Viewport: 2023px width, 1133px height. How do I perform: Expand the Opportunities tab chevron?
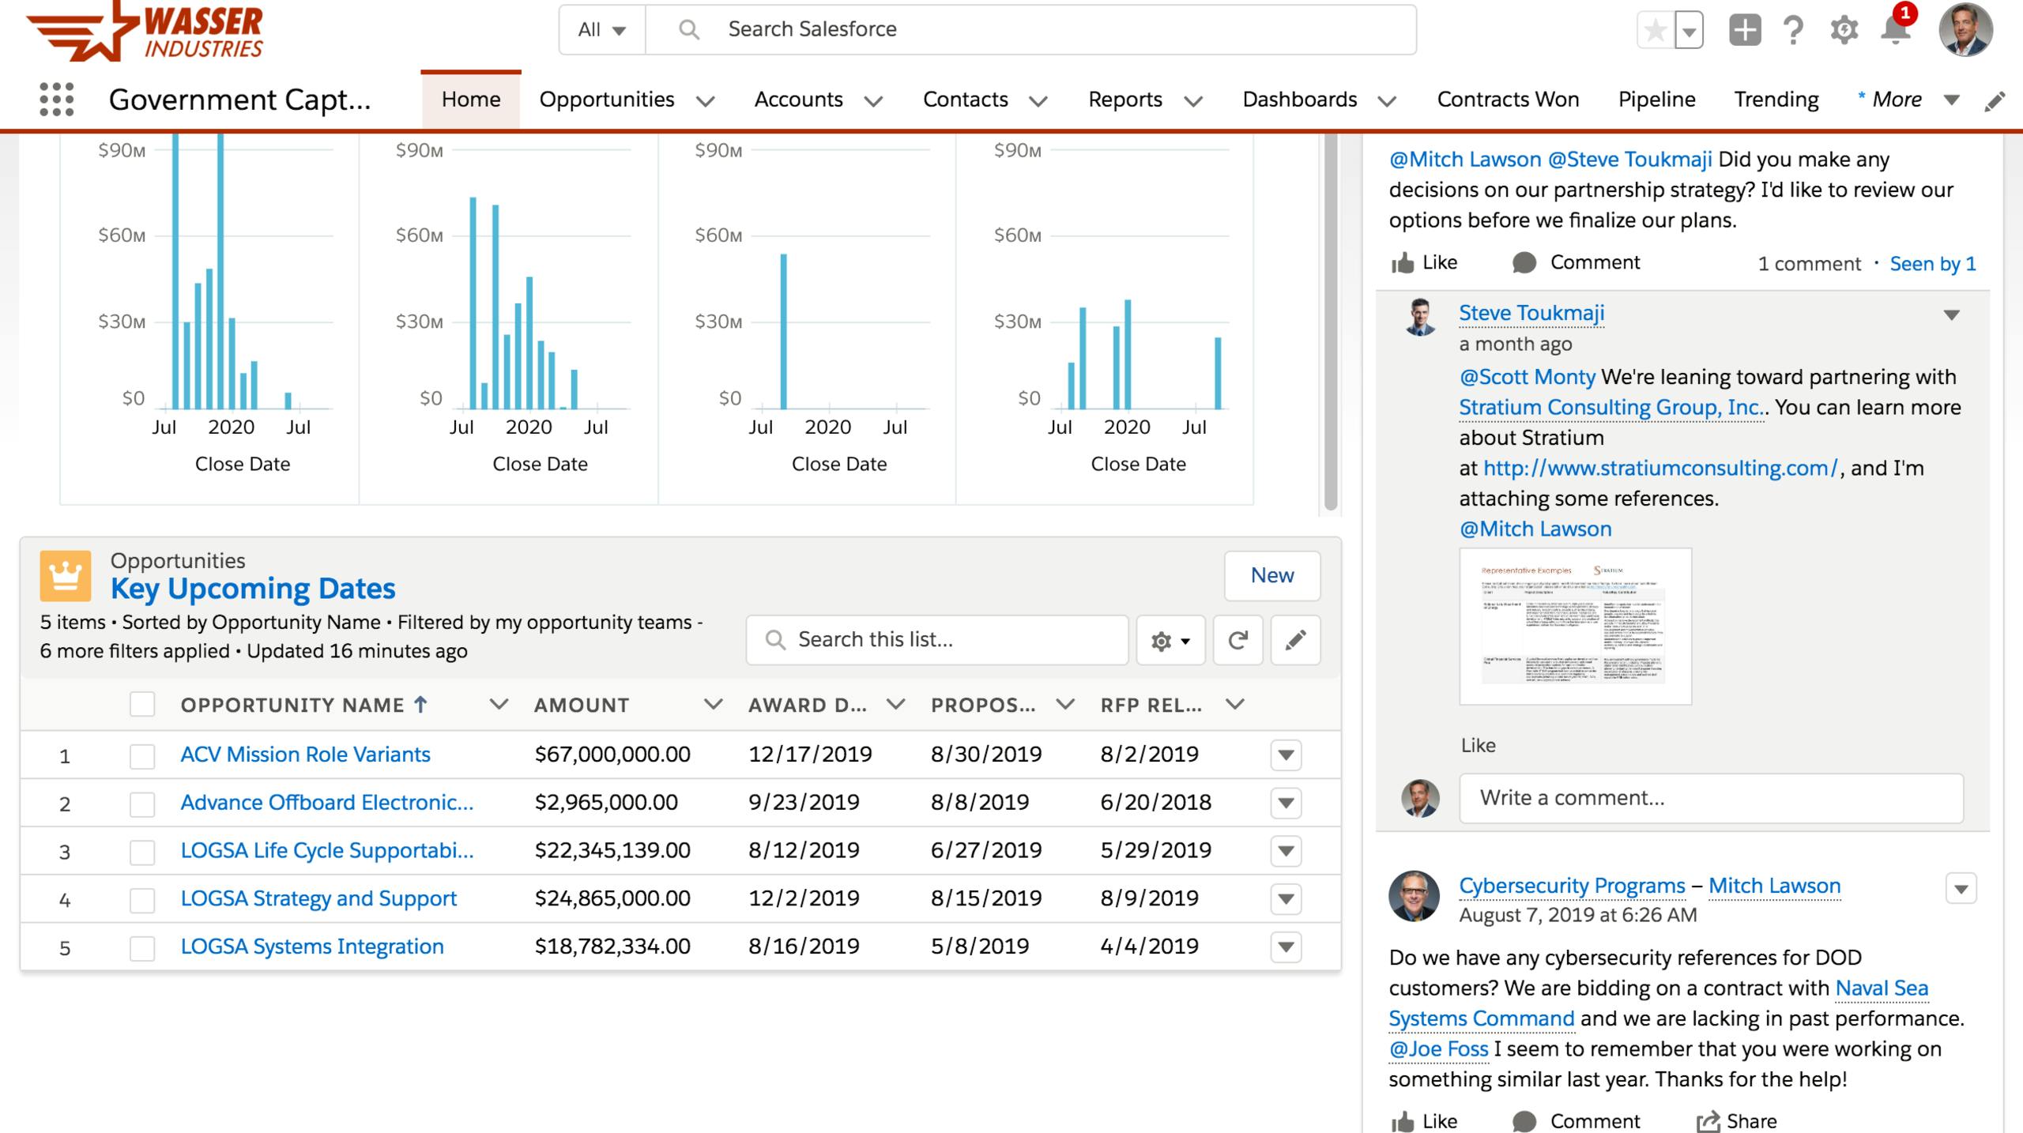[706, 101]
